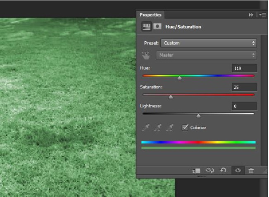Uncheck the Colorize checkbox

pyautogui.click(x=185, y=128)
